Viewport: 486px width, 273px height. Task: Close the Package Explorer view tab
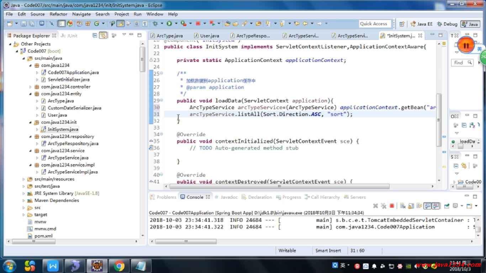click(x=54, y=36)
